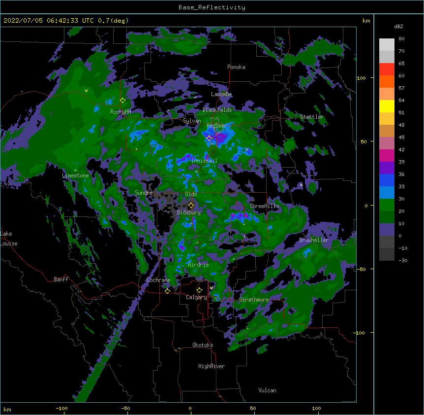Choose the violet 36-39 dBZ swatch
This screenshot has height=415, width=424.
click(387, 168)
